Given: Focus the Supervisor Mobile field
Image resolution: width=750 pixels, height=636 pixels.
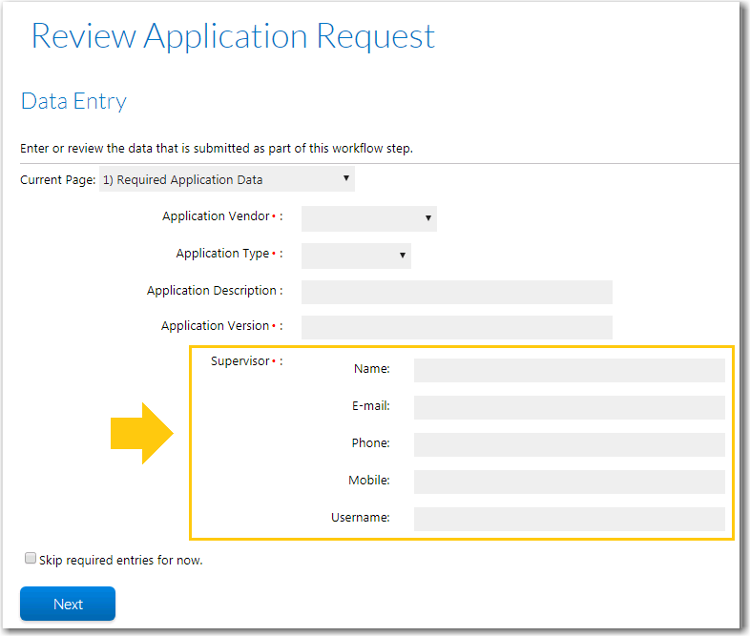Looking at the screenshot, I should [x=570, y=482].
